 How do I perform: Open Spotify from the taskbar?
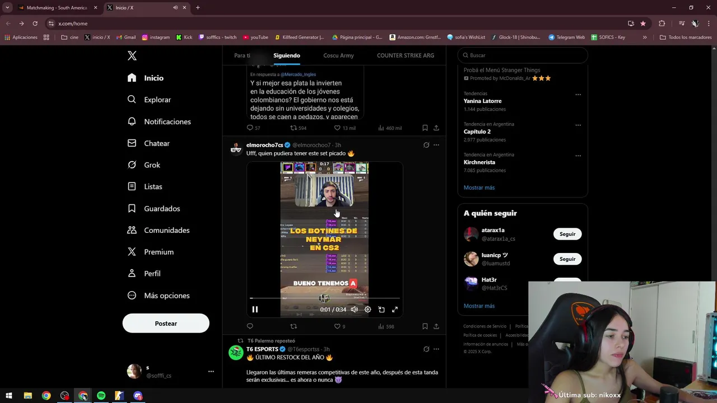click(101, 396)
